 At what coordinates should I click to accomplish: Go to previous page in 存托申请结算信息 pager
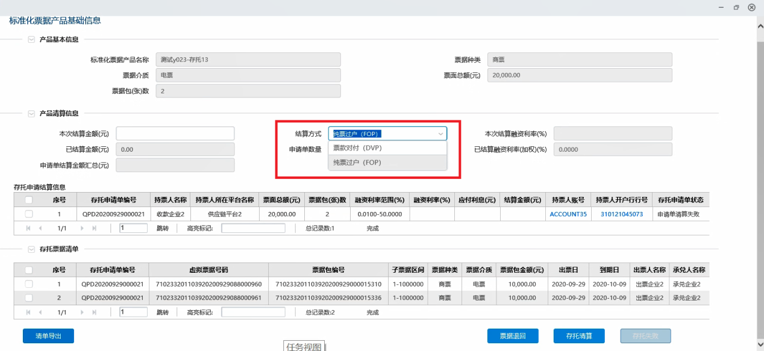click(x=40, y=229)
